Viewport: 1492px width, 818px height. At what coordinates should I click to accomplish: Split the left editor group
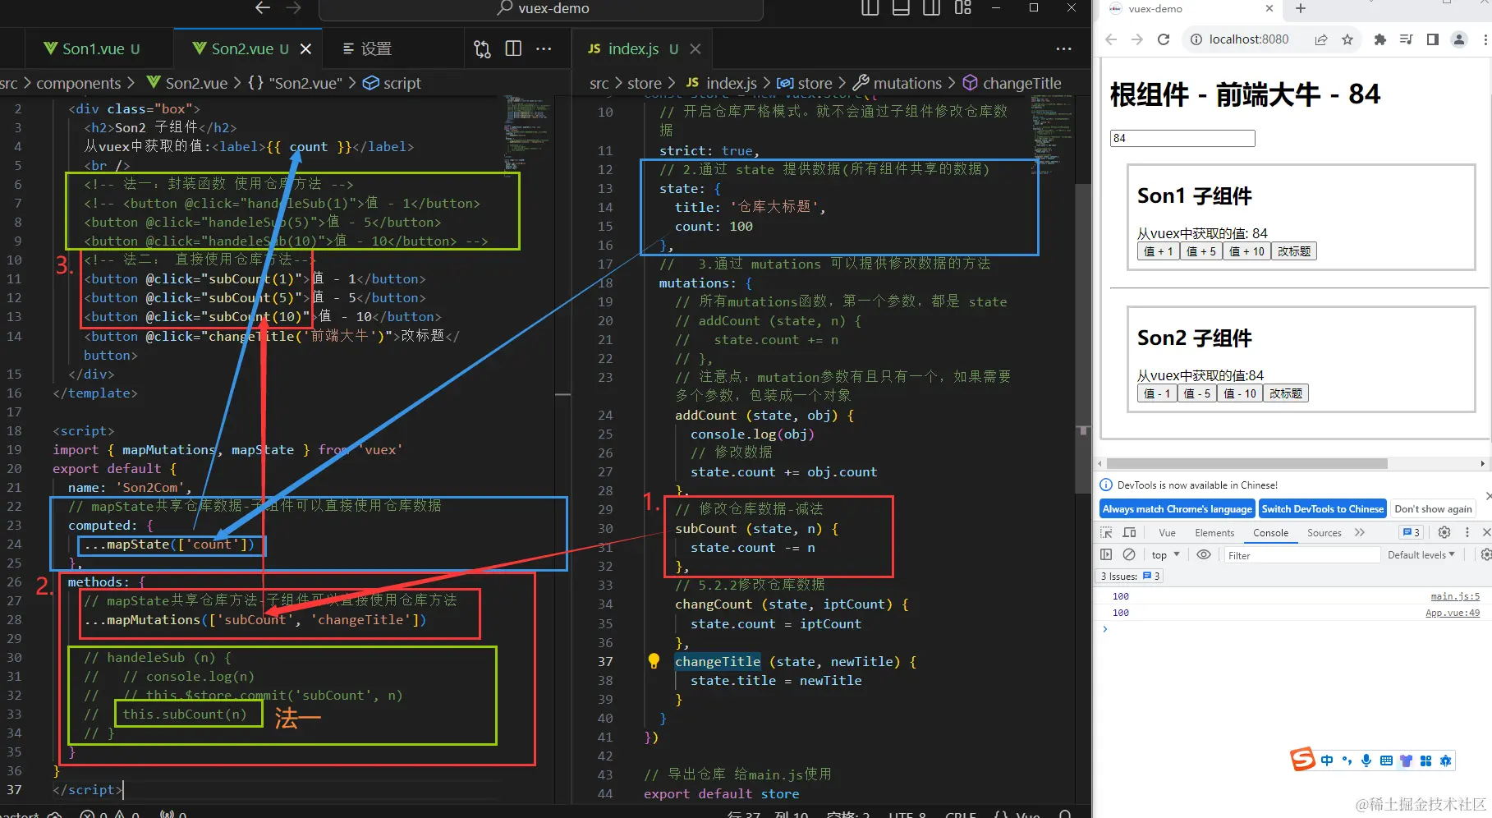(513, 48)
